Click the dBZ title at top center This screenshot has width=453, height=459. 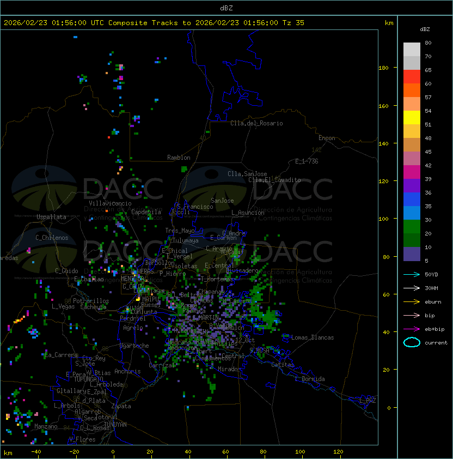pos(226,8)
